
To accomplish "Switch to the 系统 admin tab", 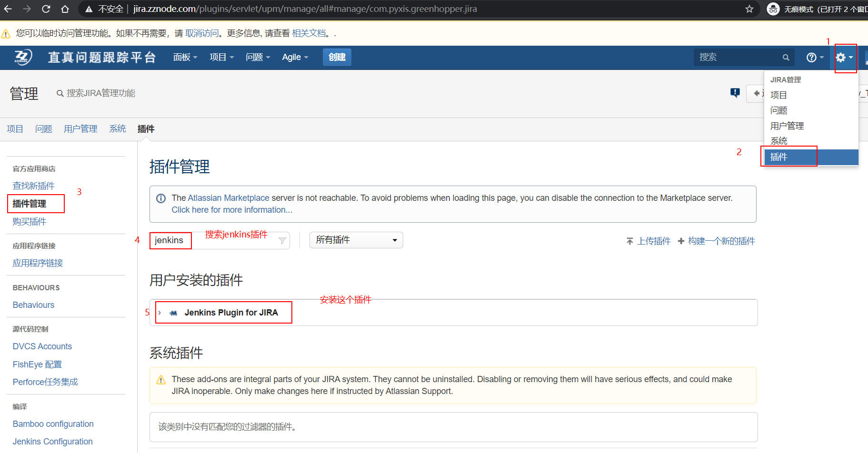I will point(118,129).
